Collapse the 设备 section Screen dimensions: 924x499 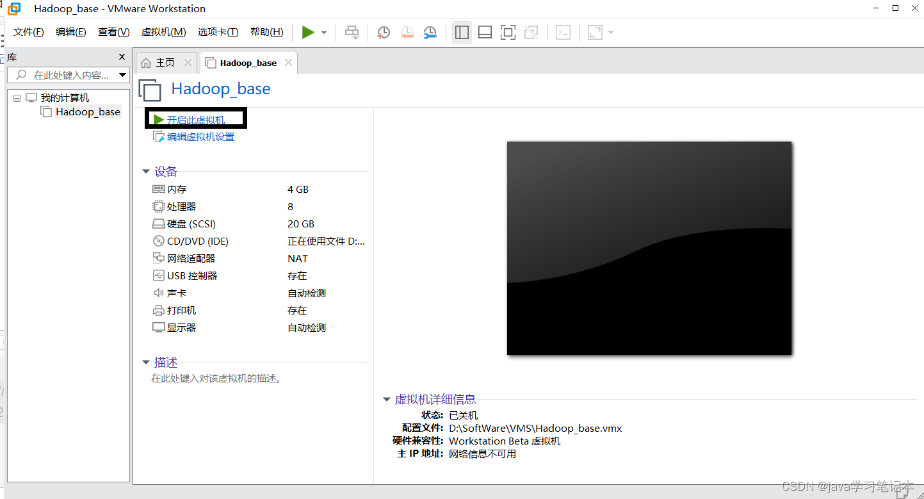[146, 172]
